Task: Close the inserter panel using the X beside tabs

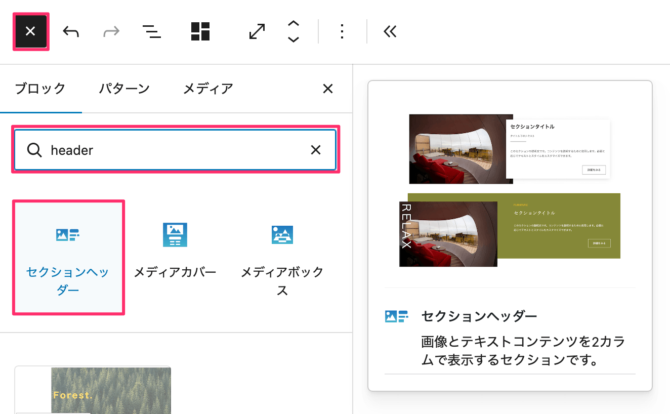Action: point(328,89)
